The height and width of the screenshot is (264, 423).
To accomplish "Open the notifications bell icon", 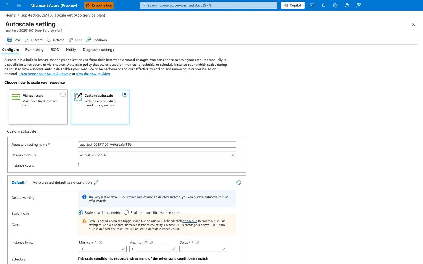I will (x=323, y=5).
